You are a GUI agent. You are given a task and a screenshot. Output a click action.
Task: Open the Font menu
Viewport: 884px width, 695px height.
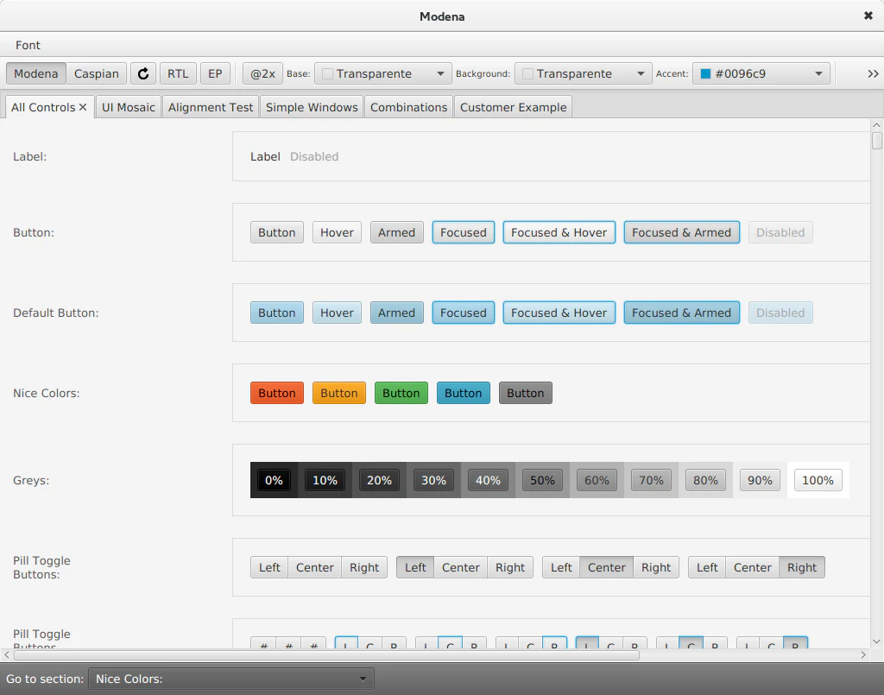pyautogui.click(x=28, y=45)
